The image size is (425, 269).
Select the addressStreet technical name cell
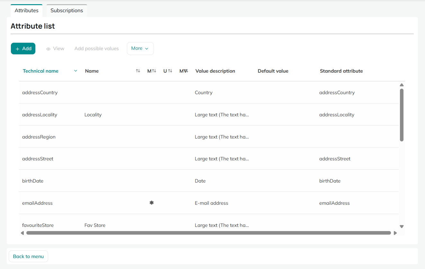[38, 159]
